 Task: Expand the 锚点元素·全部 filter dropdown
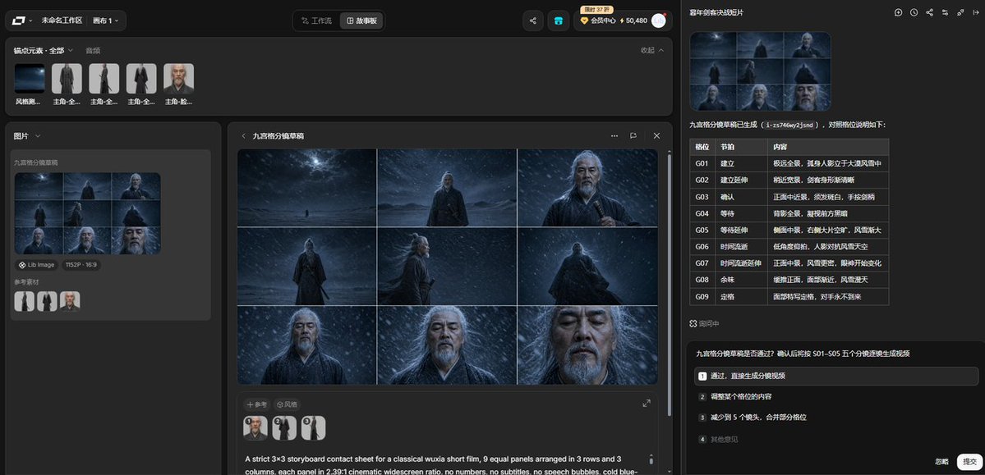click(x=44, y=50)
